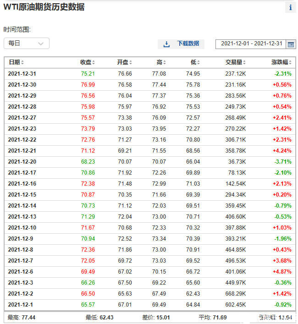Click change value +4.87%
The width and height of the screenshot is (298, 324).
point(282,272)
